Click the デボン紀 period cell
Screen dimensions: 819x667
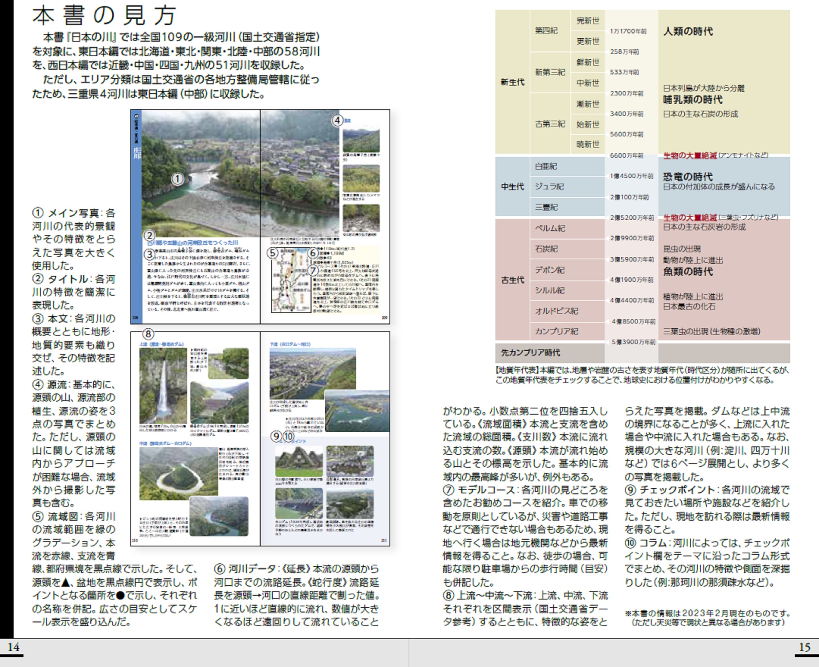[567, 270]
